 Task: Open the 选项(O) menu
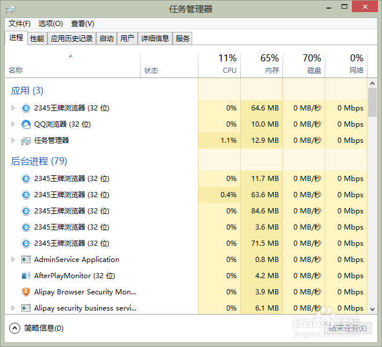(51, 24)
